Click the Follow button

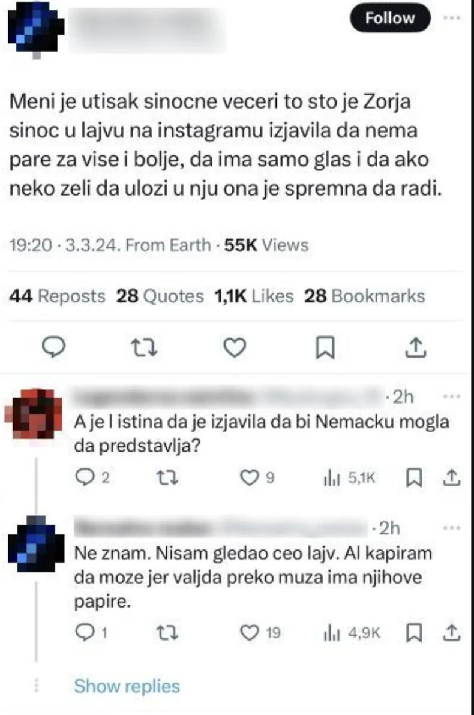click(390, 18)
